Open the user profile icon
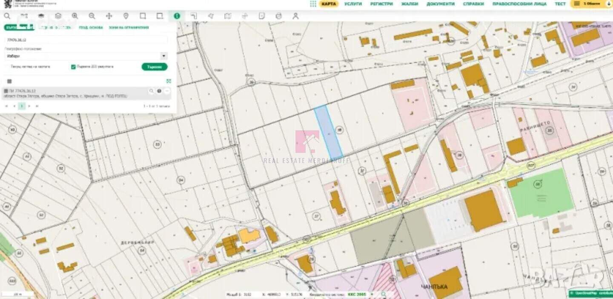Image resolution: width=613 pixels, height=299 pixels. (x=295, y=16)
